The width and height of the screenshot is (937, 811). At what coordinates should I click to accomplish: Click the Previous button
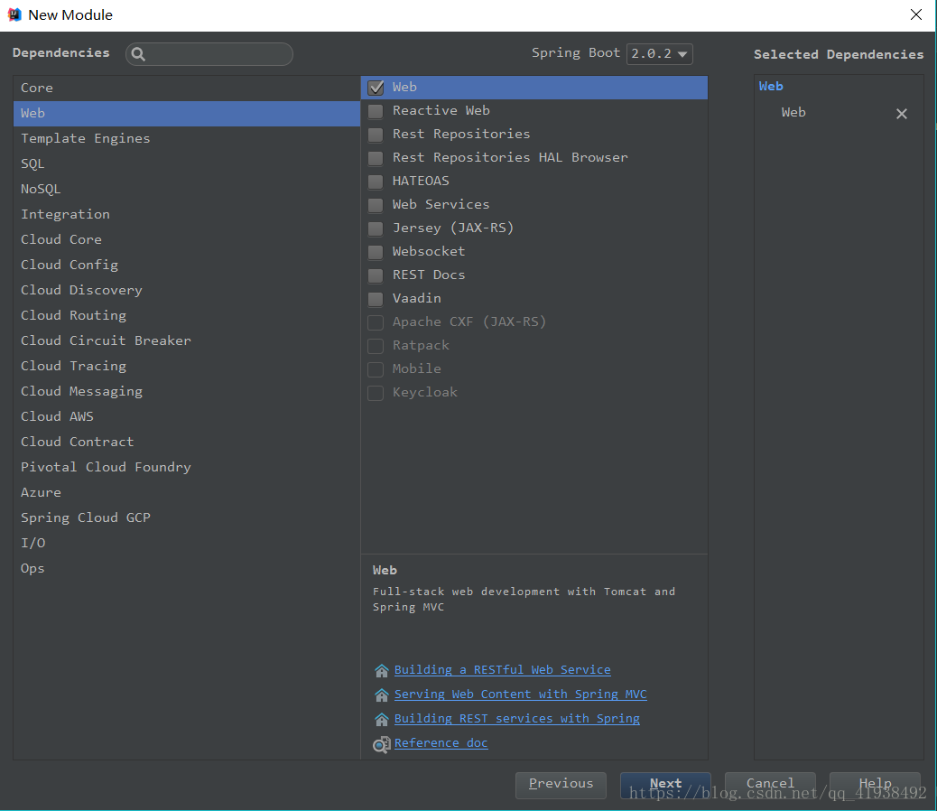[x=561, y=785]
